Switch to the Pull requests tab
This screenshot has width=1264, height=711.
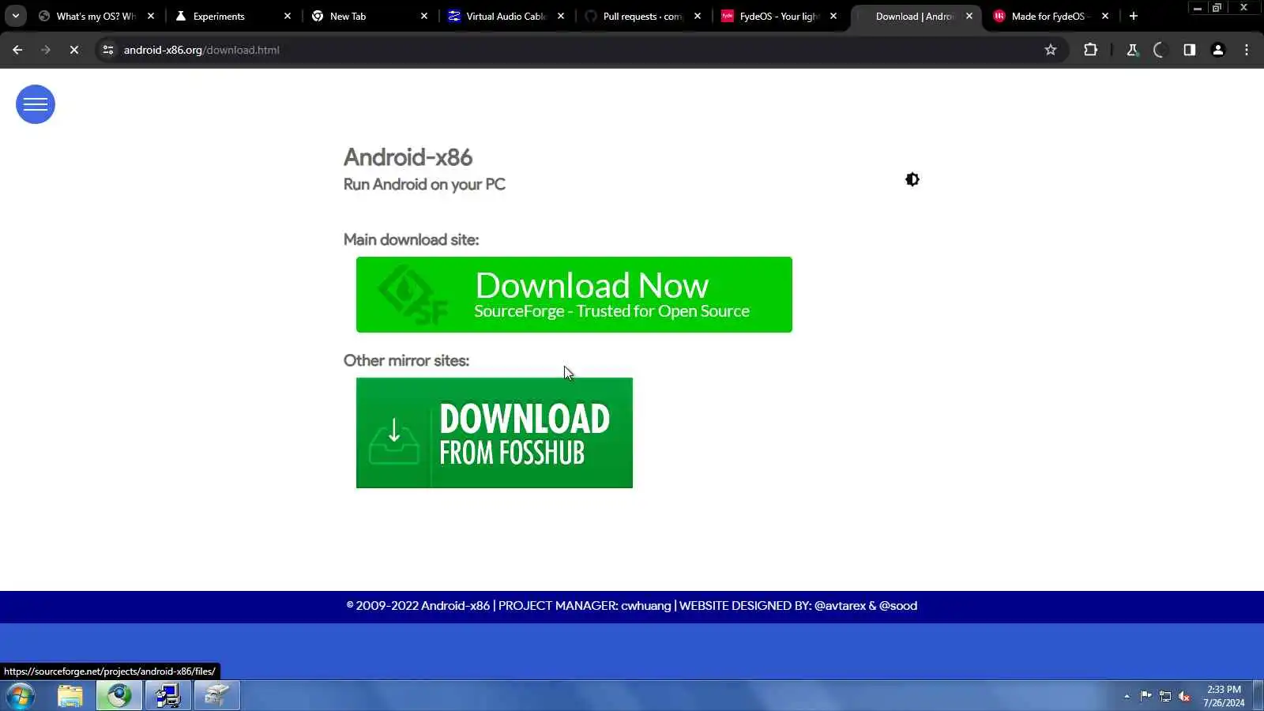pos(641,16)
